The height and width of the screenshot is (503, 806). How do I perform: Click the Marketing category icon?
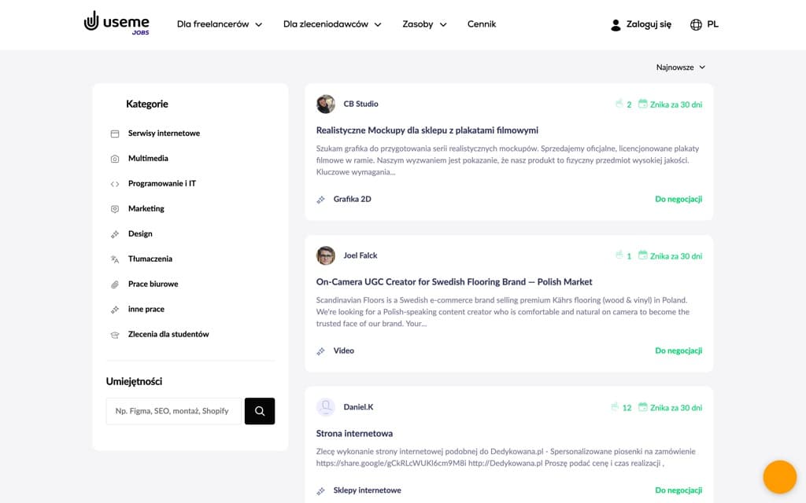pos(115,208)
